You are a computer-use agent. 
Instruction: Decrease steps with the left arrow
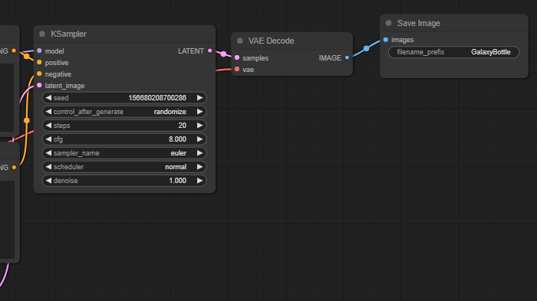[48, 125]
